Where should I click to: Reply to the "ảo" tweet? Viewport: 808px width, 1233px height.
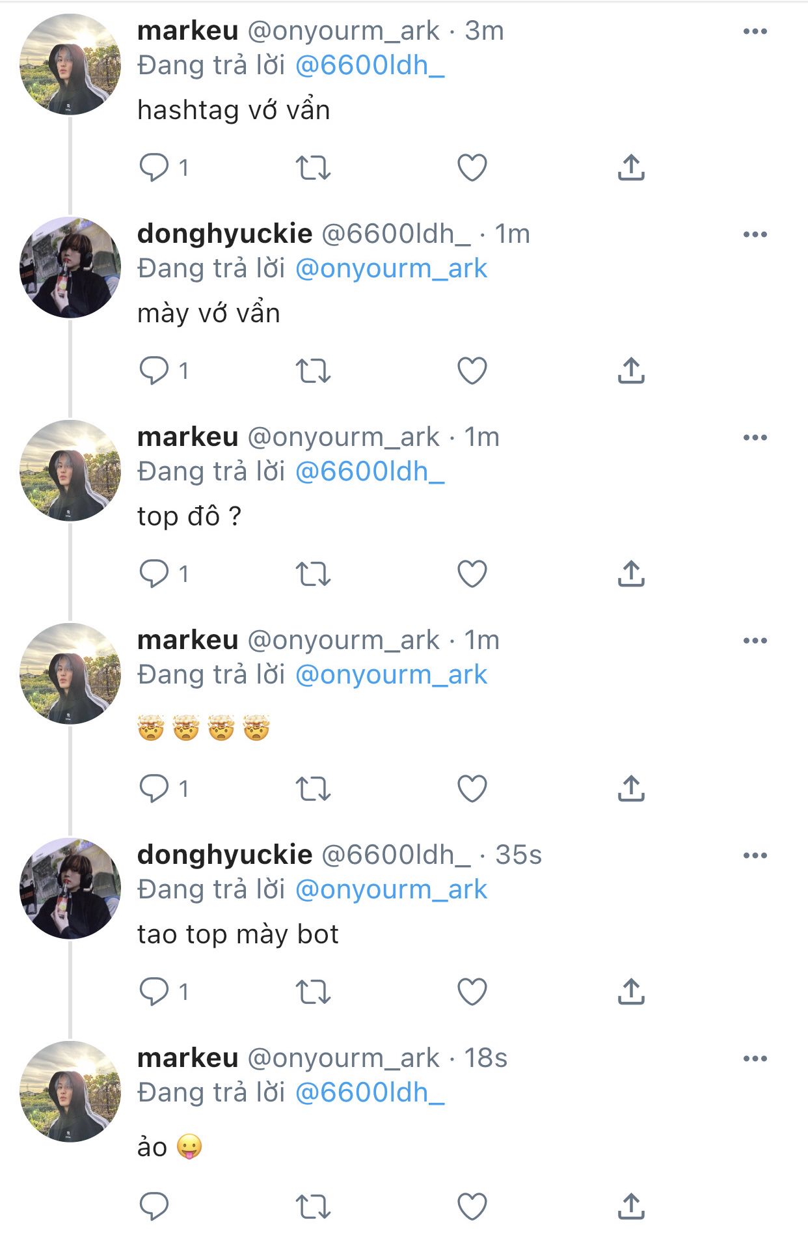[154, 1206]
